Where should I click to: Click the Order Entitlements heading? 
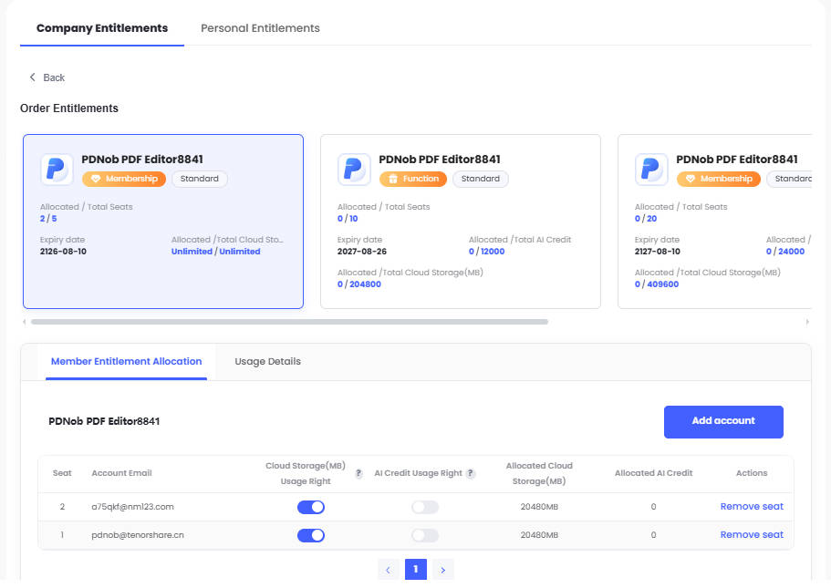point(69,108)
